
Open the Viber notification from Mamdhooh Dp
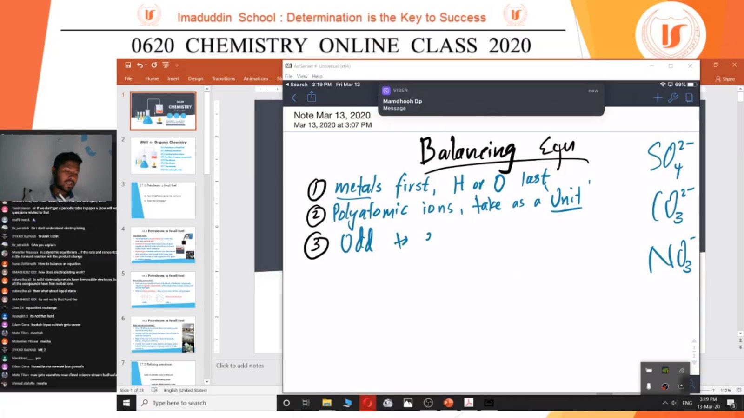tap(491, 99)
